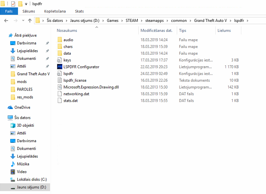The height and width of the screenshot is (194, 266).
Task: Go back with the left arrow
Action: tap(6, 20)
